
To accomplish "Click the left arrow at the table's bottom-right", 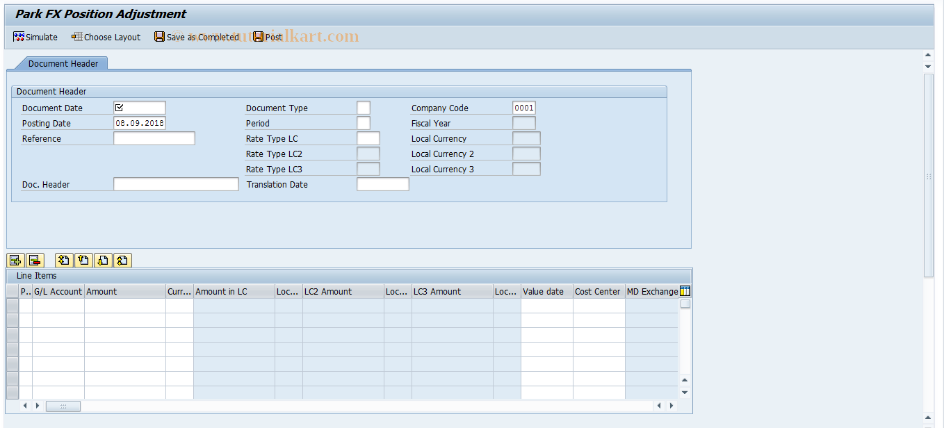I will click(x=659, y=406).
